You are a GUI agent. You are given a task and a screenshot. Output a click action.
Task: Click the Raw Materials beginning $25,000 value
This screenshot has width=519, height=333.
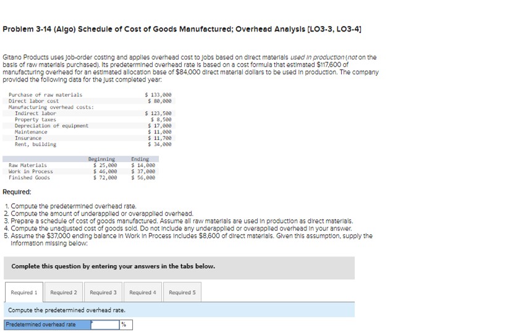pos(105,165)
